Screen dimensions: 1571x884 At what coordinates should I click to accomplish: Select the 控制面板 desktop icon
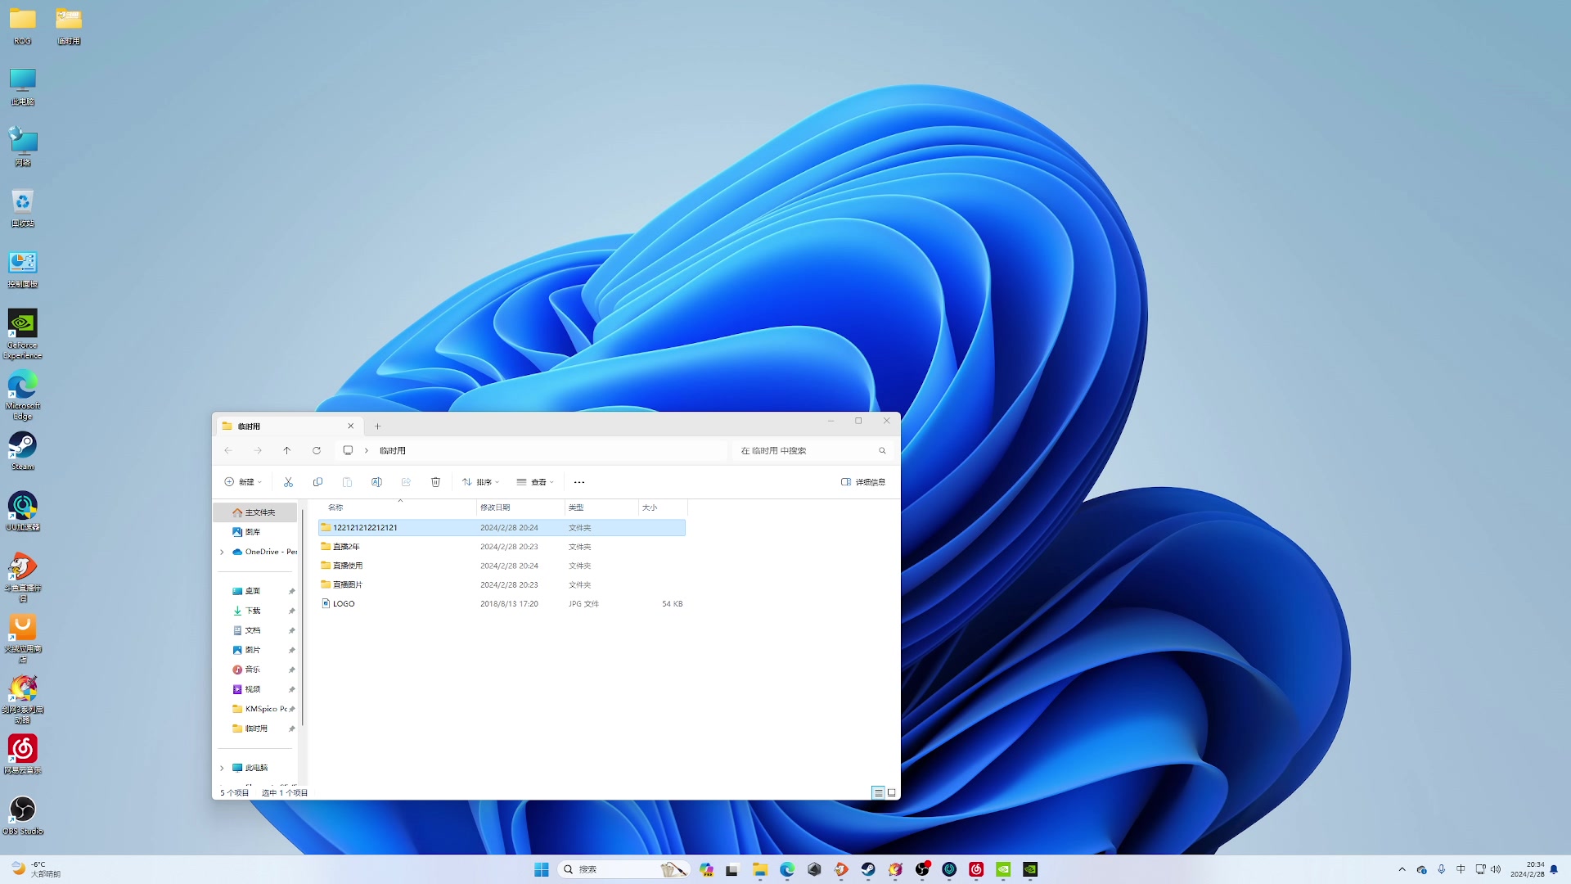pos(22,269)
